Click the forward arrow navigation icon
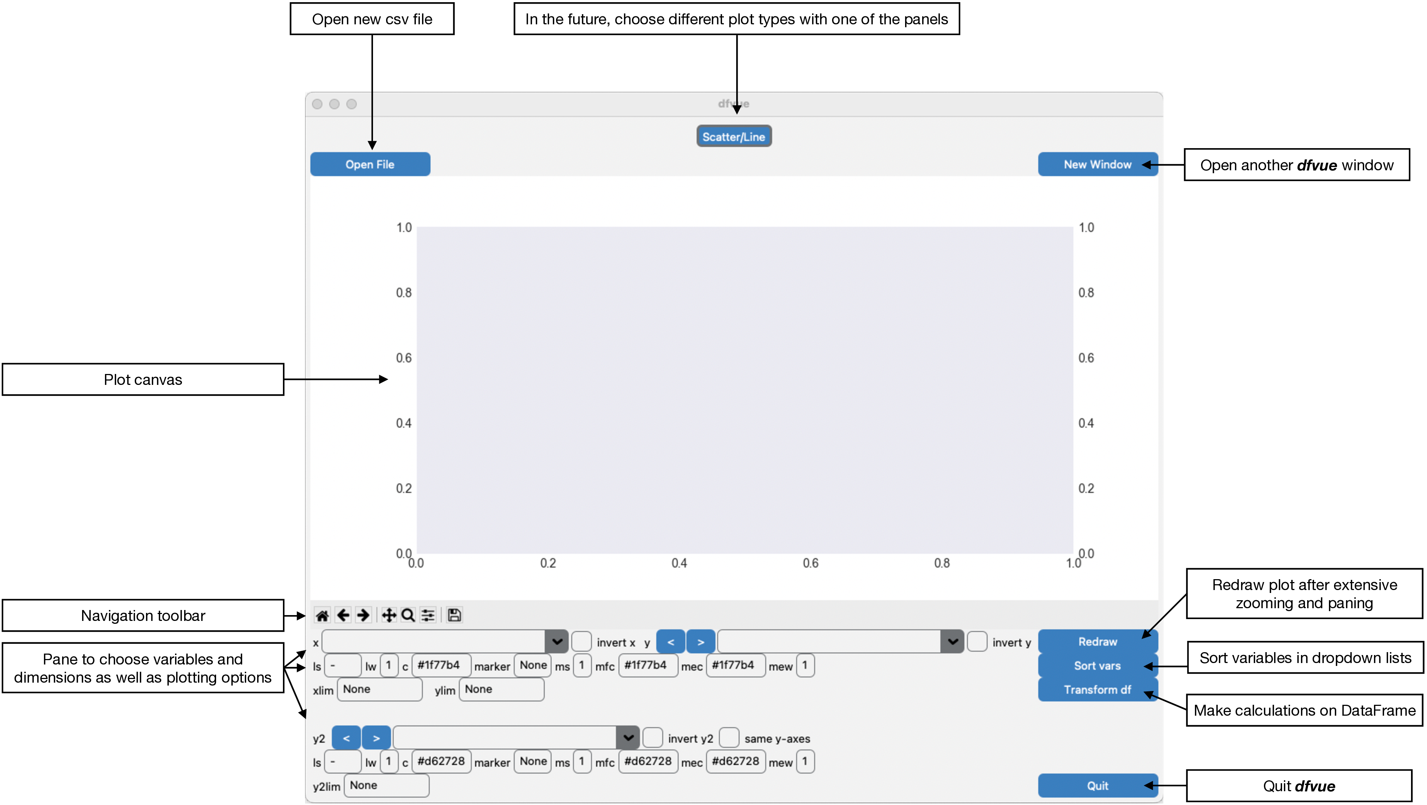1427x805 pixels. point(364,614)
